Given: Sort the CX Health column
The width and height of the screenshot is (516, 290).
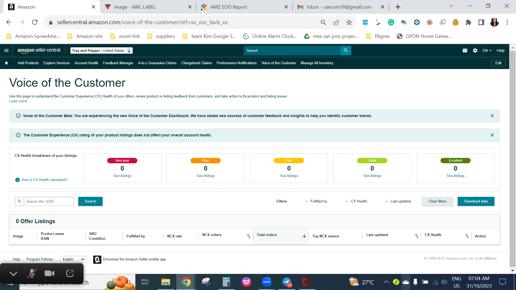Looking at the screenshot, I should (467, 236).
